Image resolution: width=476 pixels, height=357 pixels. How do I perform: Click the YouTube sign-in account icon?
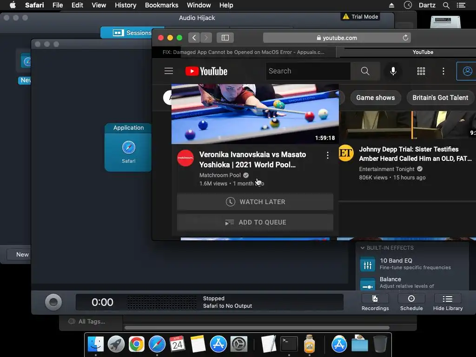pyautogui.click(x=467, y=71)
